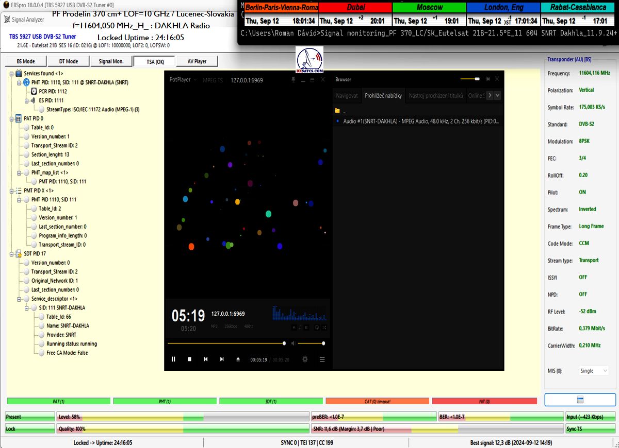Switch to the Signal Mon. tab

pos(110,61)
